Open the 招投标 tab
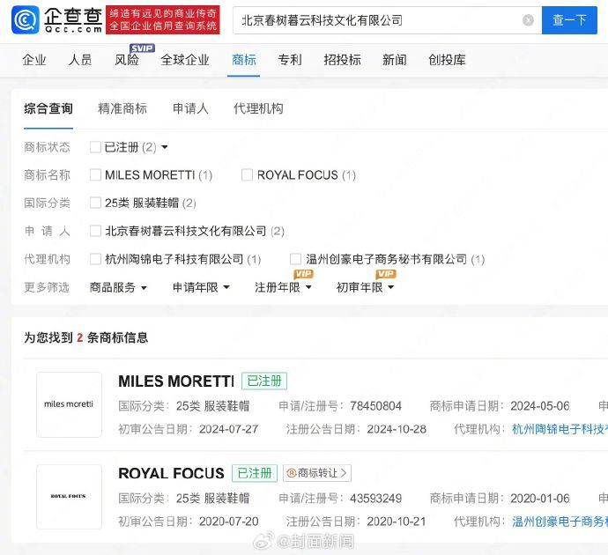 343,60
